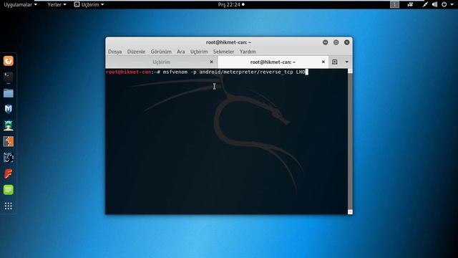Click the screen recorder icon in top bar
Viewport: 458px width, 258px height.
410,4
